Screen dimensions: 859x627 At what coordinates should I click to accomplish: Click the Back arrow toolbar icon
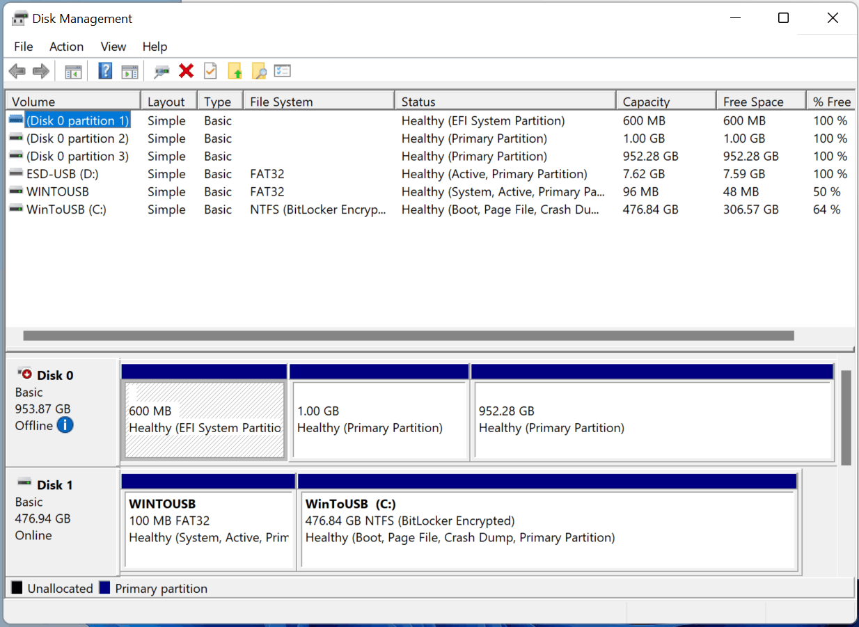click(x=17, y=71)
